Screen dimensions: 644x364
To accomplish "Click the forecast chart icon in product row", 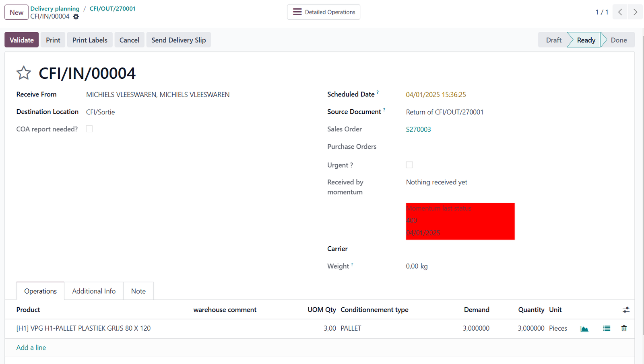I will click(x=584, y=329).
